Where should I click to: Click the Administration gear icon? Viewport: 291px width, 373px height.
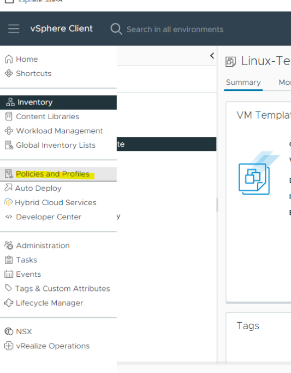point(9,246)
